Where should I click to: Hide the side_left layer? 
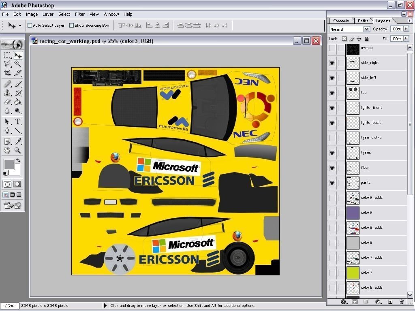tap(332, 78)
